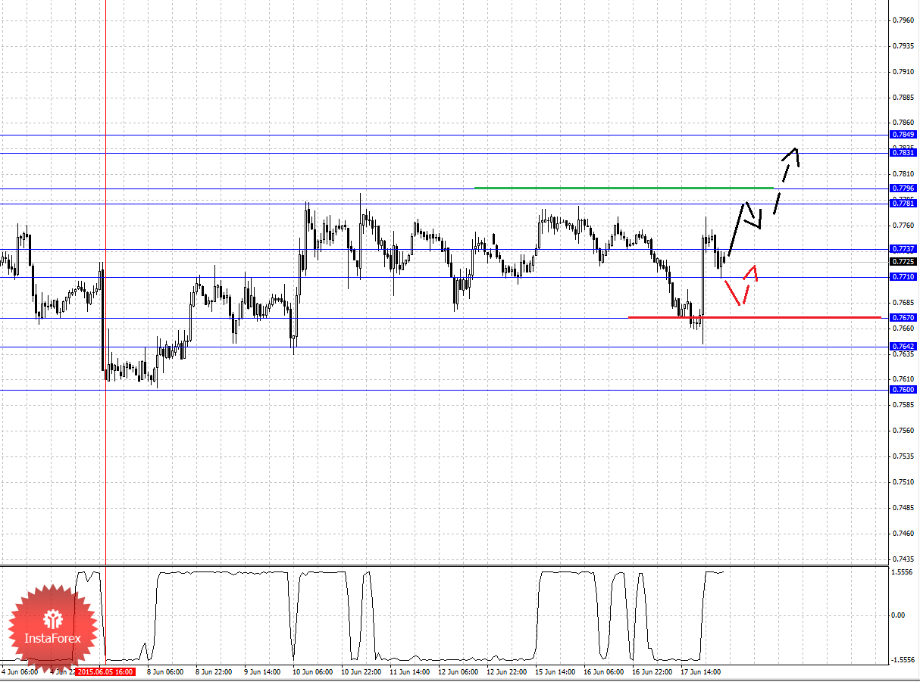This screenshot has height=682, width=920.
Task: Click the 10 Jun 22:00 time axis label
Action: [361, 671]
